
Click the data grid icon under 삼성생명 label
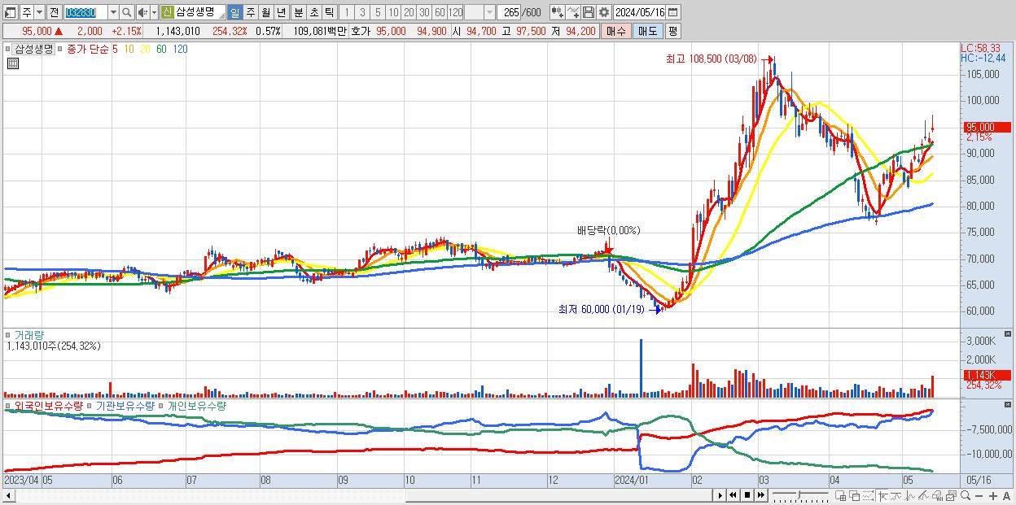pyautogui.click(x=12, y=63)
